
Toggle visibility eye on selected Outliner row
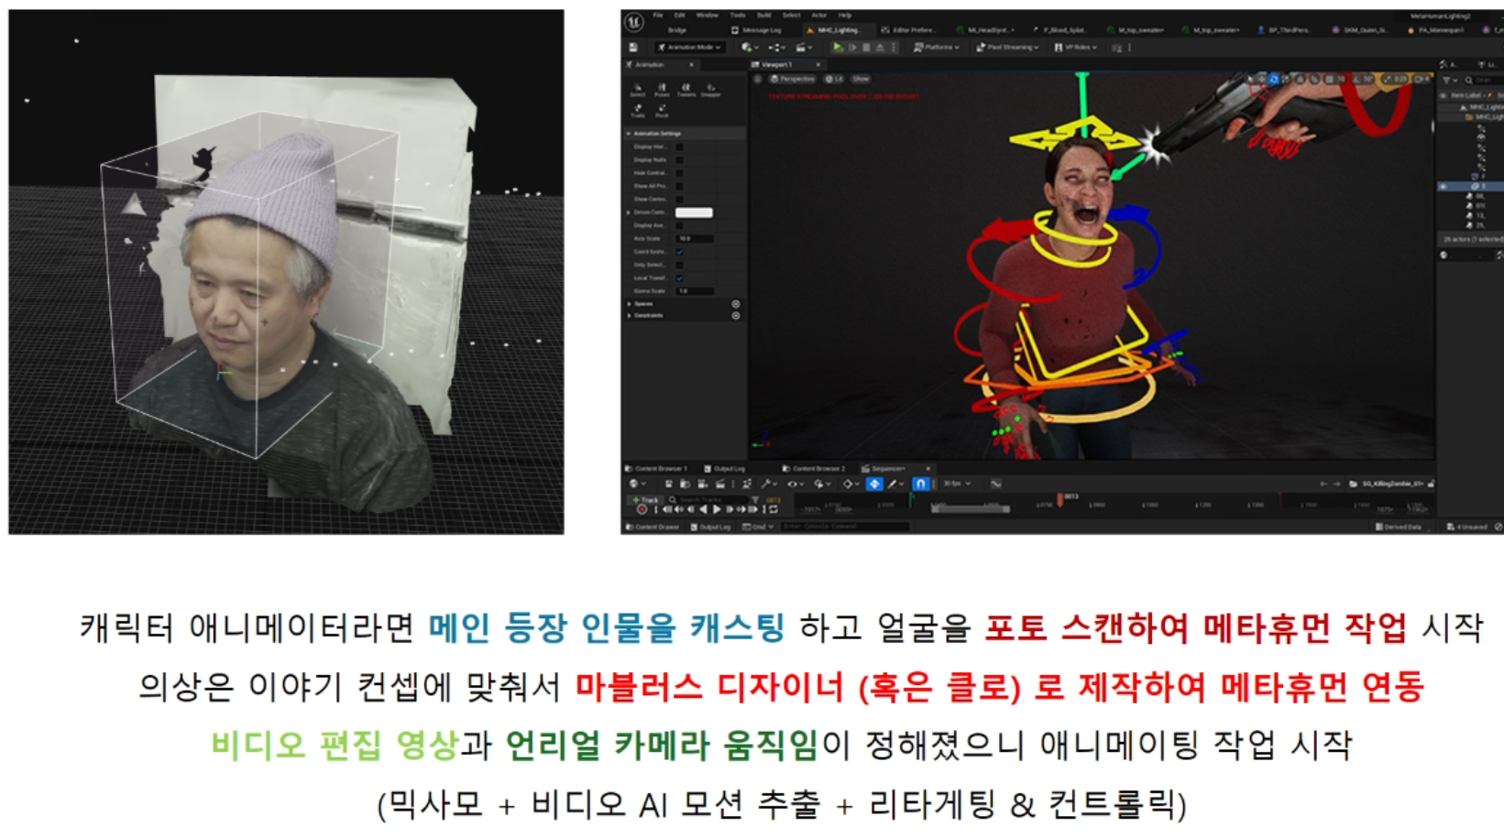pyautogui.click(x=1444, y=187)
